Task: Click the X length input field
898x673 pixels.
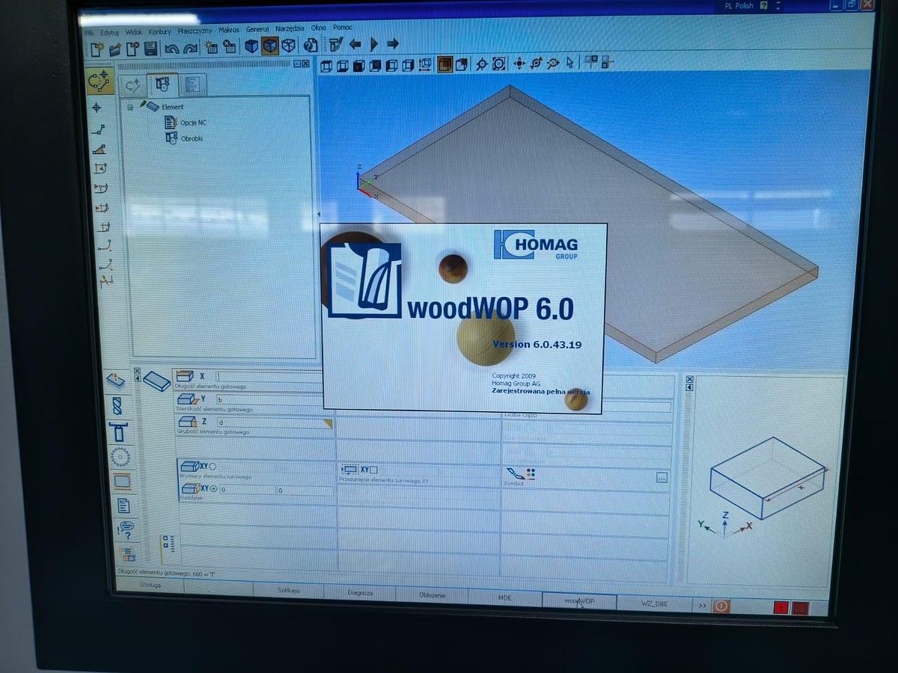Action: point(269,376)
